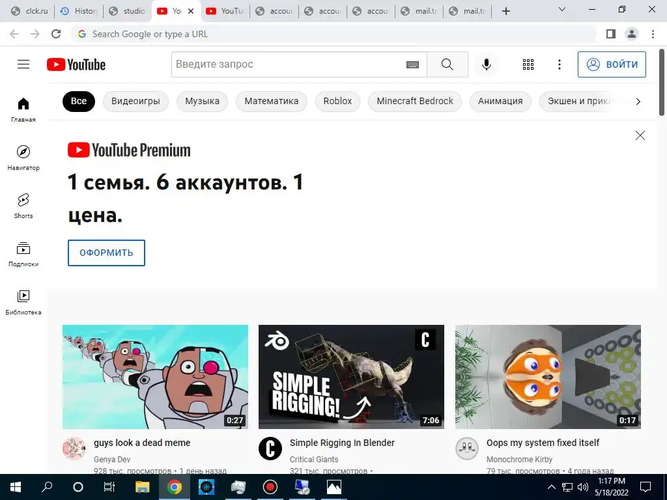Select the Музыка filter chip
Image resolution: width=667 pixels, height=500 pixels.
tap(202, 102)
